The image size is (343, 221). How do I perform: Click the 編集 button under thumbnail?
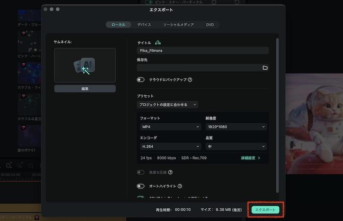(85, 89)
